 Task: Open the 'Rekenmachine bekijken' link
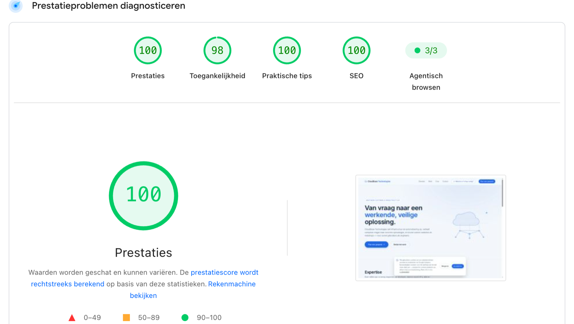tap(232, 284)
